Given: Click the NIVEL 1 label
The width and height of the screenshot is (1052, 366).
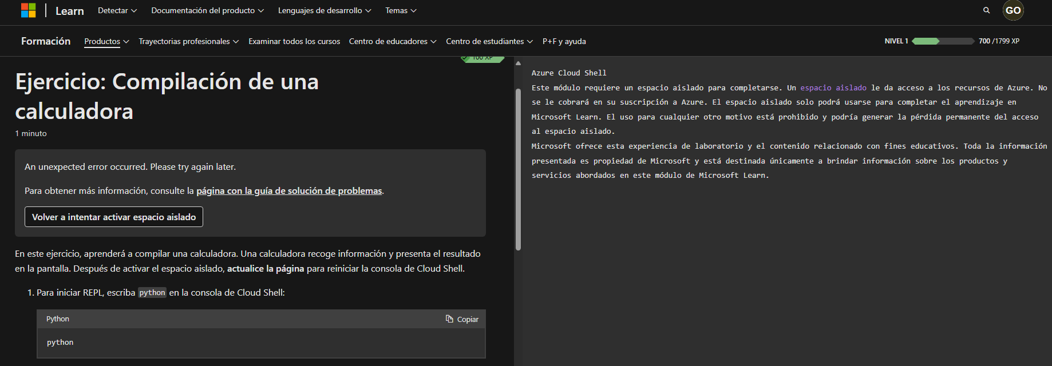Looking at the screenshot, I should (x=896, y=41).
